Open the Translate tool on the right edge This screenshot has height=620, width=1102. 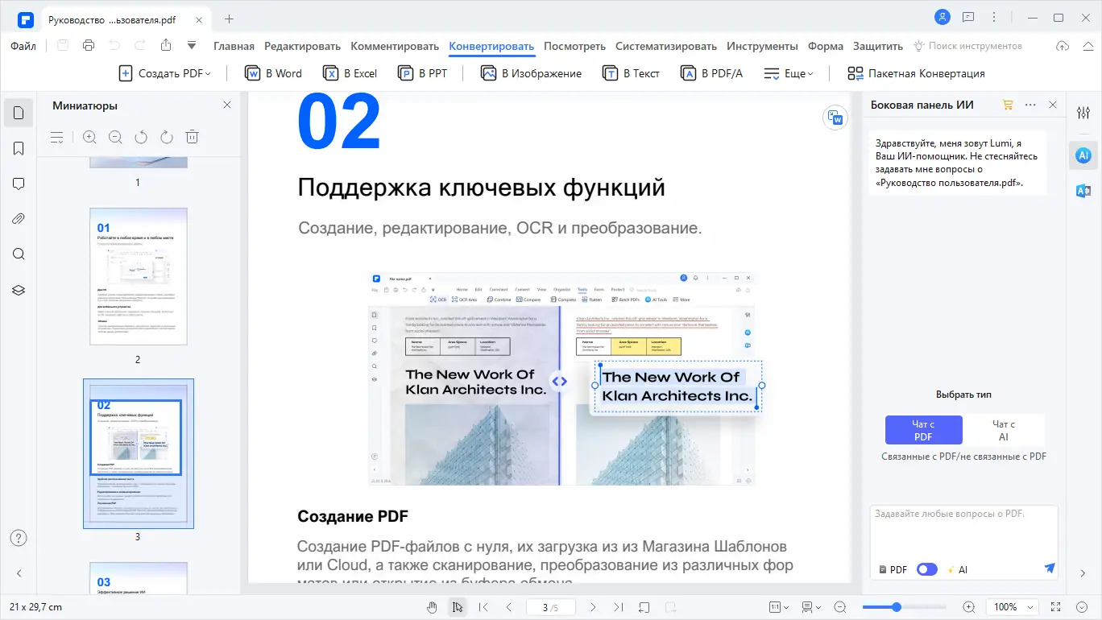[x=1083, y=191]
